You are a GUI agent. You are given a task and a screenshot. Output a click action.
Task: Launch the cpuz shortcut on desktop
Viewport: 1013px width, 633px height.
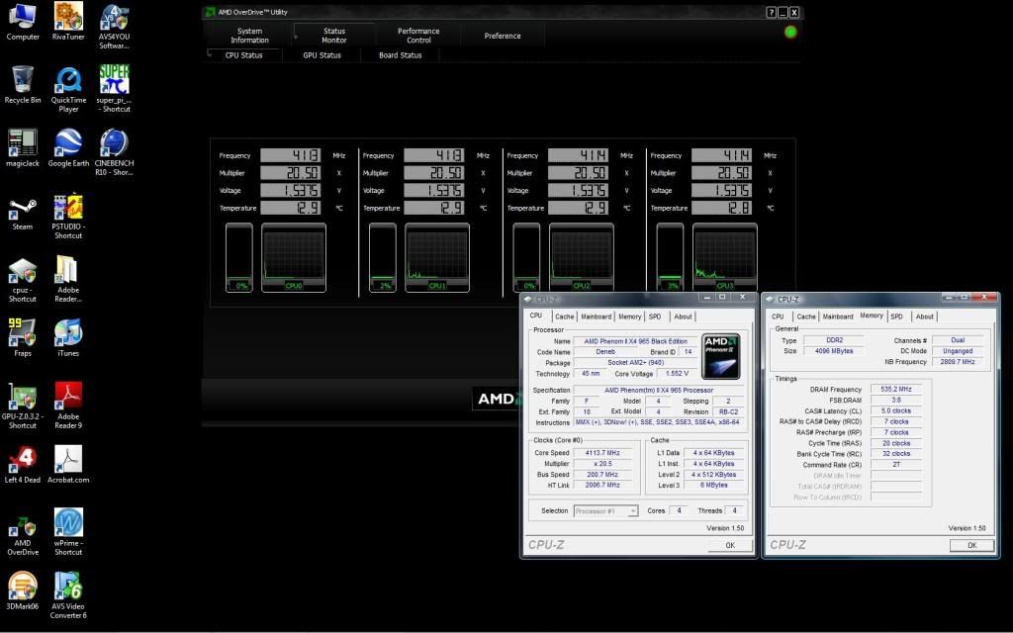click(23, 279)
